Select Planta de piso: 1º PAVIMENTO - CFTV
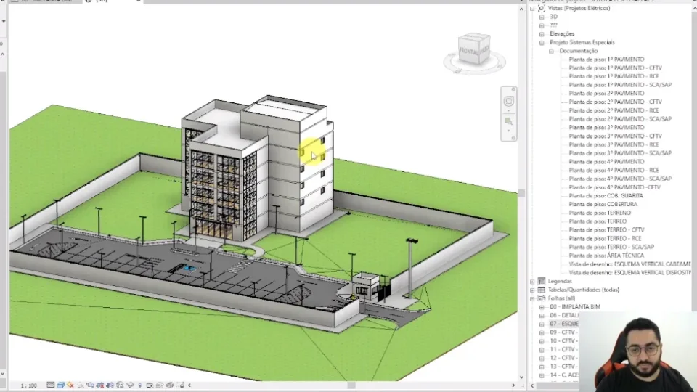697x392 pixels. [x=615, y=68]
